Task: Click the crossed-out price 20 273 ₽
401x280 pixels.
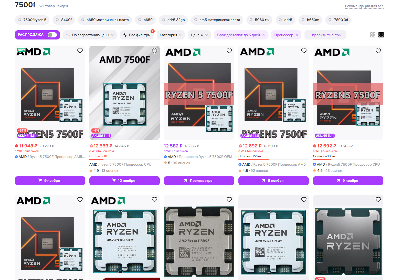Action: (47, 146)
